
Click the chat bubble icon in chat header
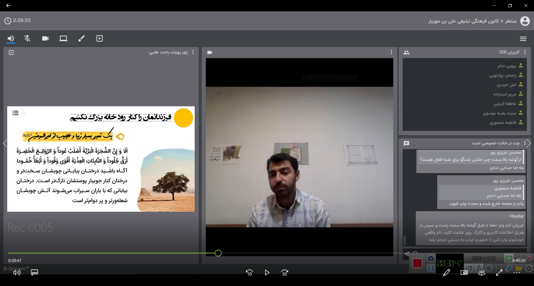(x=406, y=143)
